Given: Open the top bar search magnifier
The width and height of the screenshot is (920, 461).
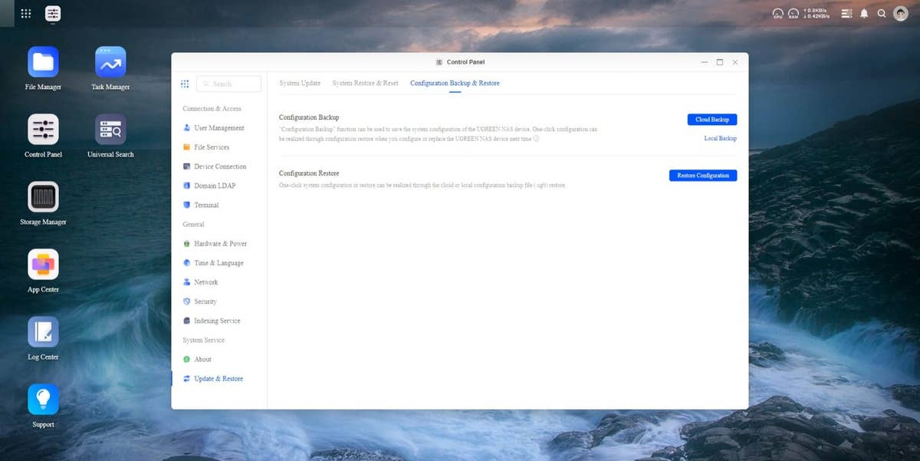Looking at the screenshot, I should 882,14.
